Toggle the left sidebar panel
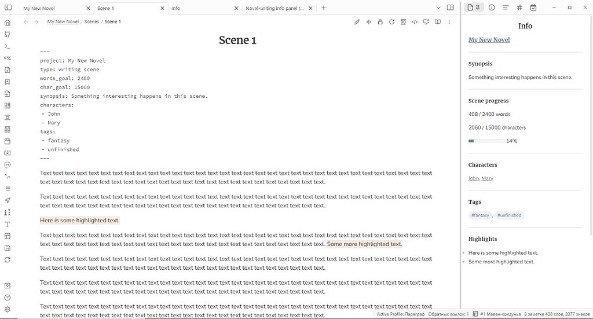This screenshot has width=593, height=319. pos(8,8)
